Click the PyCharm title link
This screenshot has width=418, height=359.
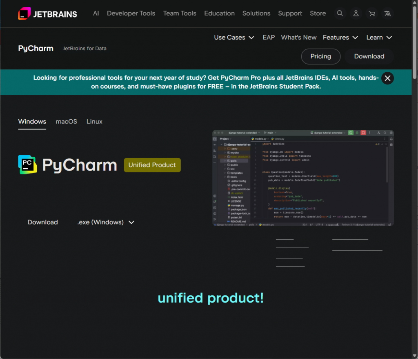[36, 48]
